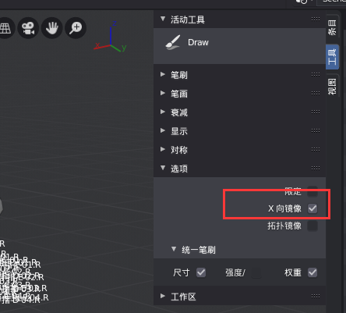The image size is (346, 313).
Task: Activate the pan view hand icon
Action: [52, 28]
